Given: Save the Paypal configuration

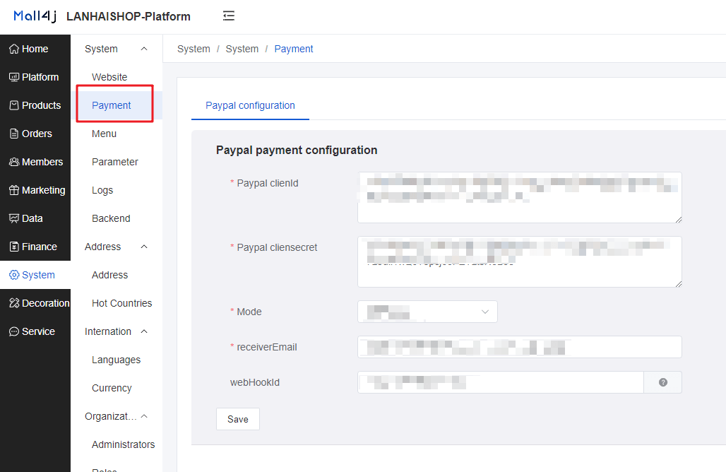Looking at the screenshot, I should (238, 419).
